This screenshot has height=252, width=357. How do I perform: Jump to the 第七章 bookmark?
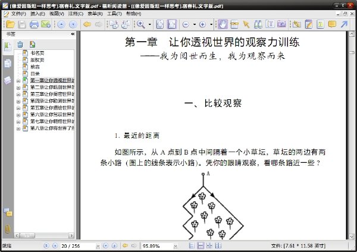(x=52, y=121)
